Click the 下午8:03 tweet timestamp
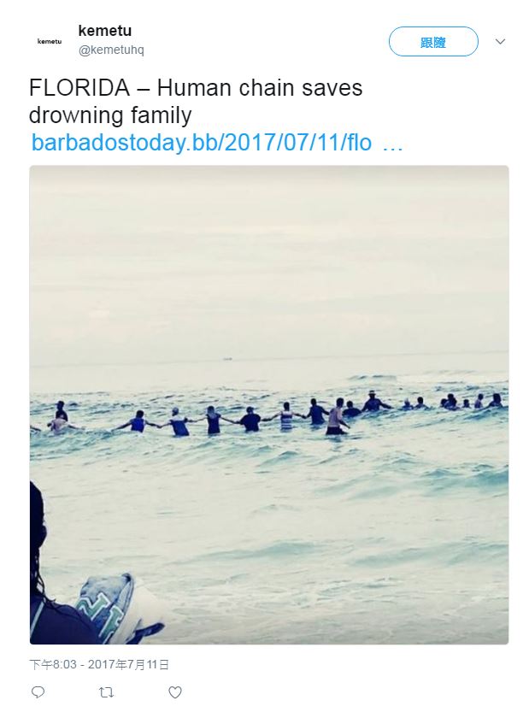Screen dimensions: 529x712 [53, 665]
